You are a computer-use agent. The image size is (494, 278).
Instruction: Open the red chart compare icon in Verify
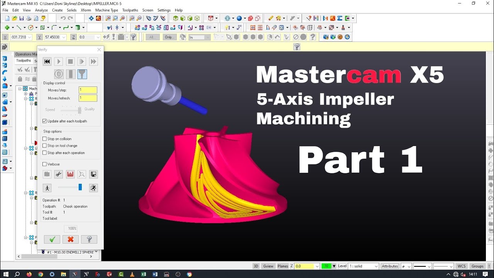click(70, 174)
